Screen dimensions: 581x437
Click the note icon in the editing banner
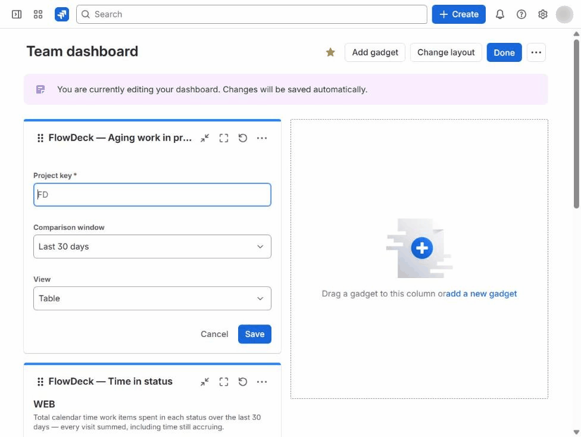(x=40, y=89)
